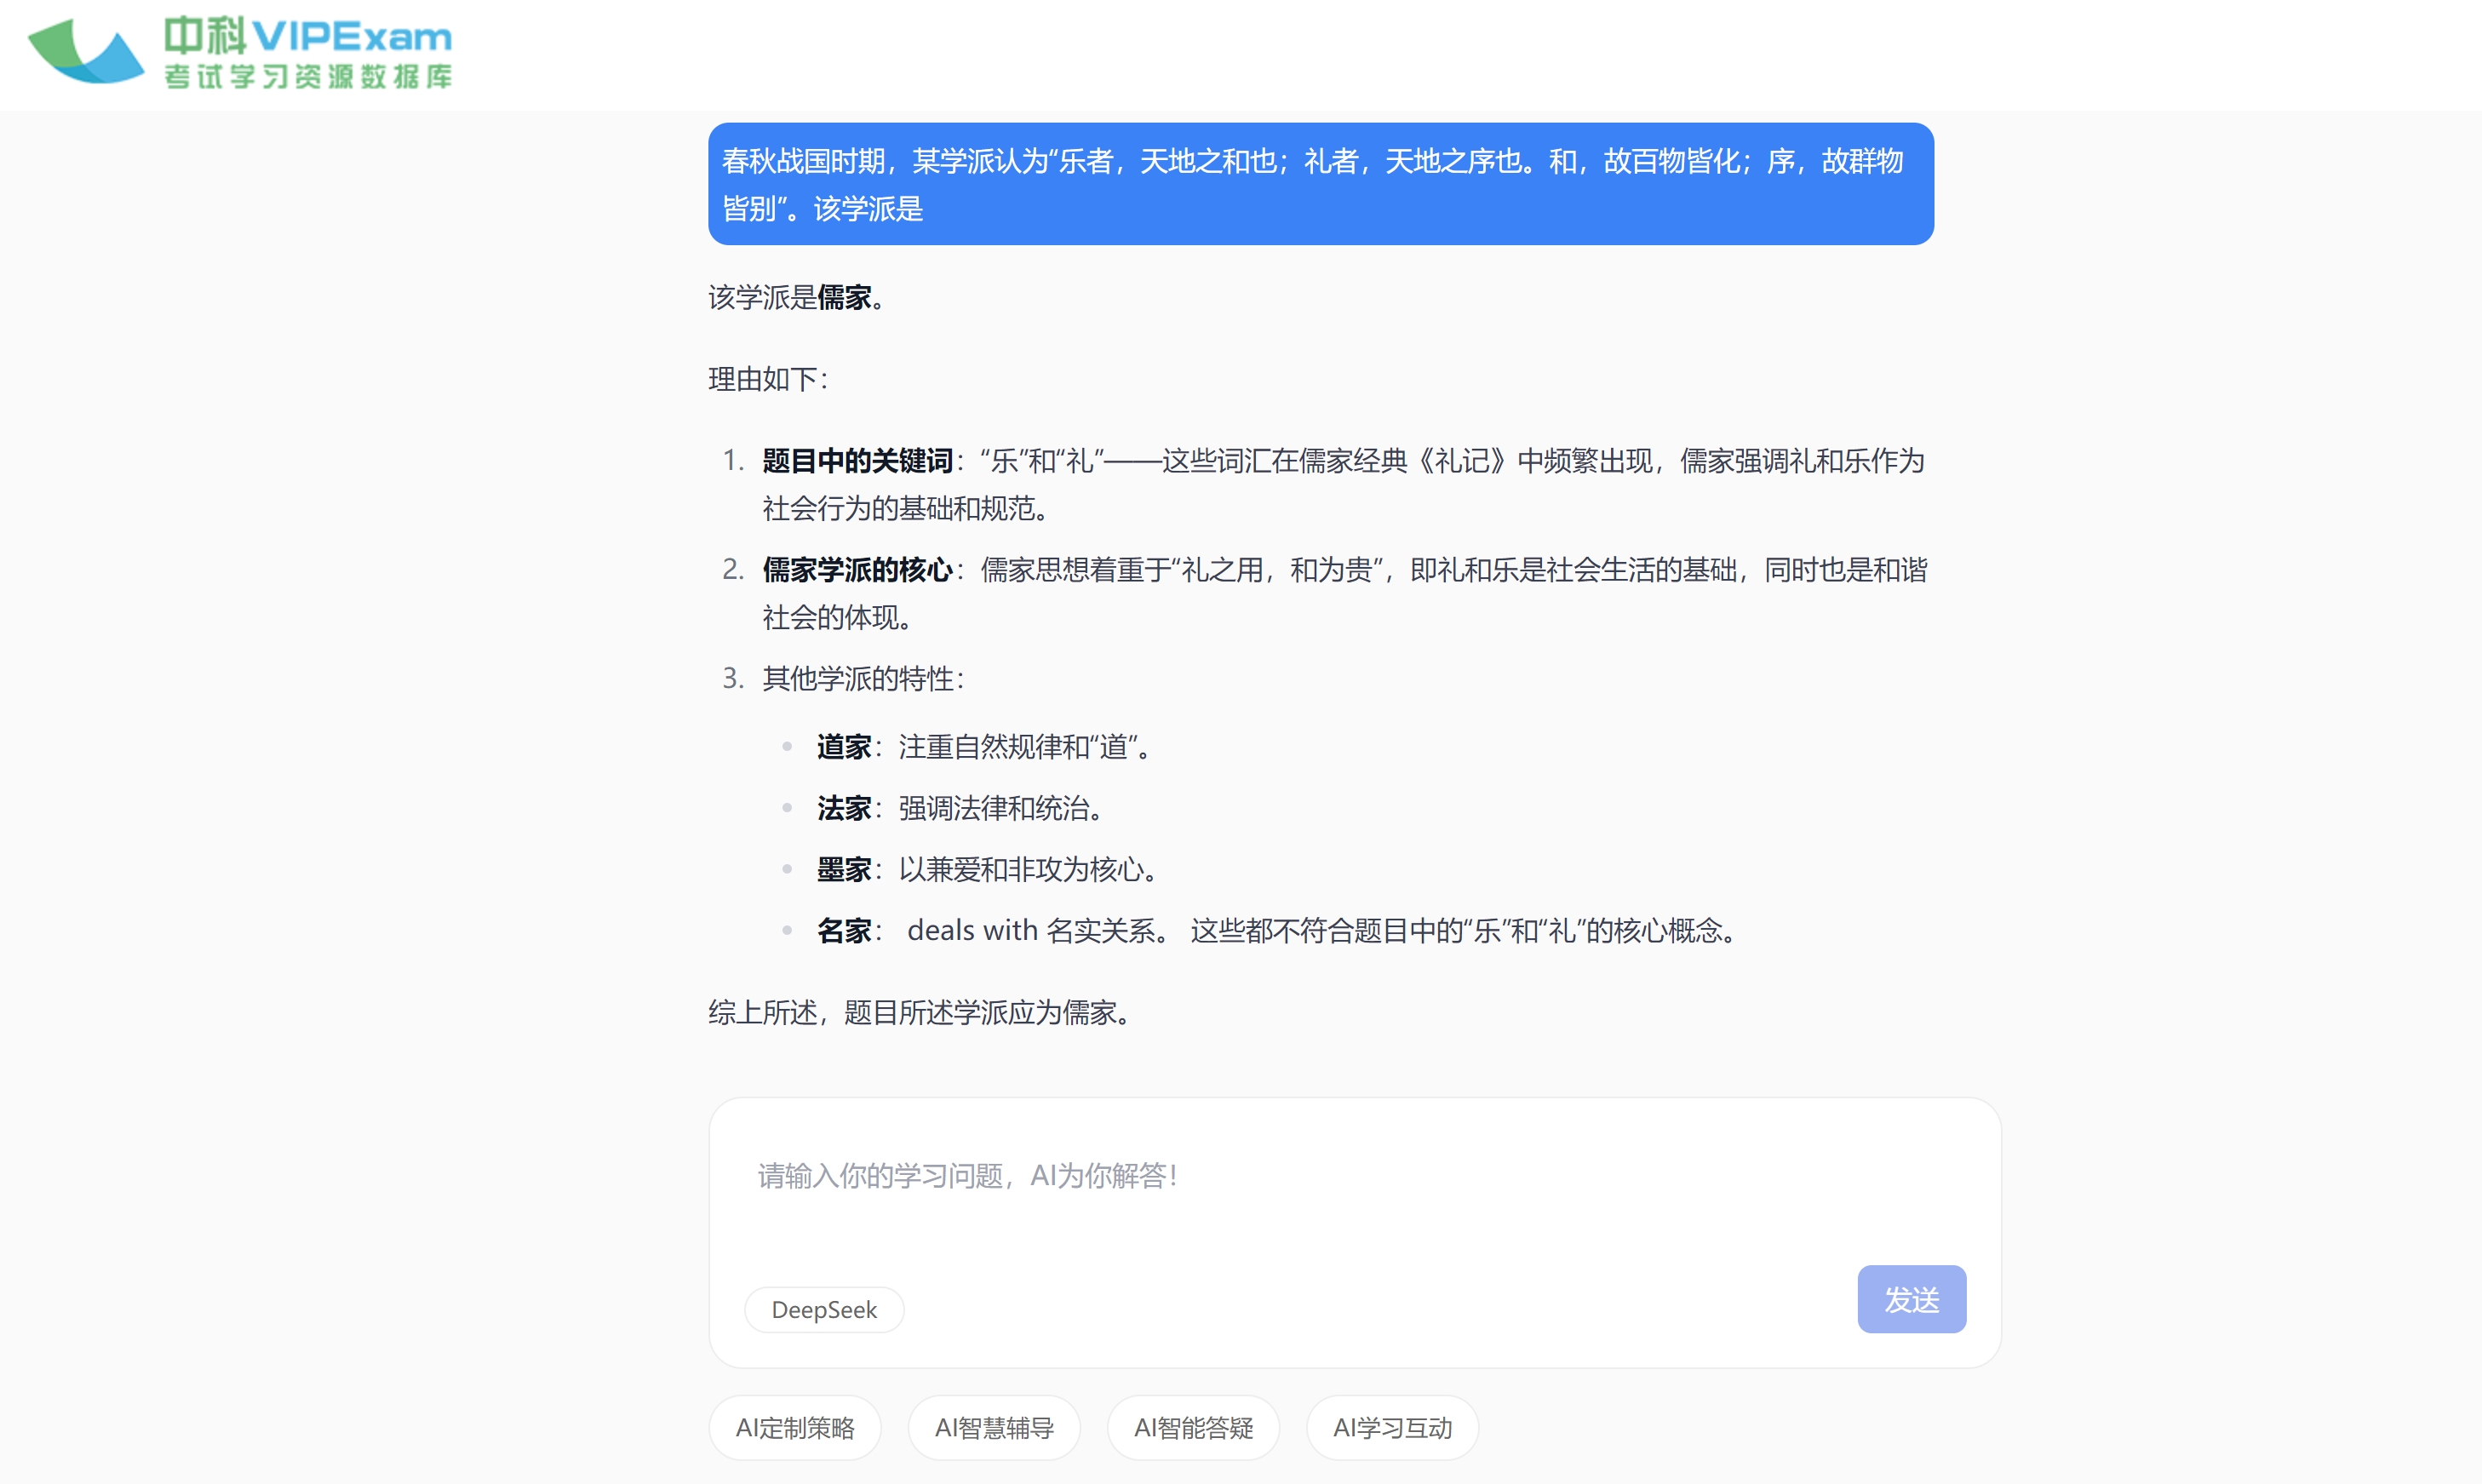Click the bold 儒家 answer text
Screen dimensions: 2482x1484
[x=844, y=297]
